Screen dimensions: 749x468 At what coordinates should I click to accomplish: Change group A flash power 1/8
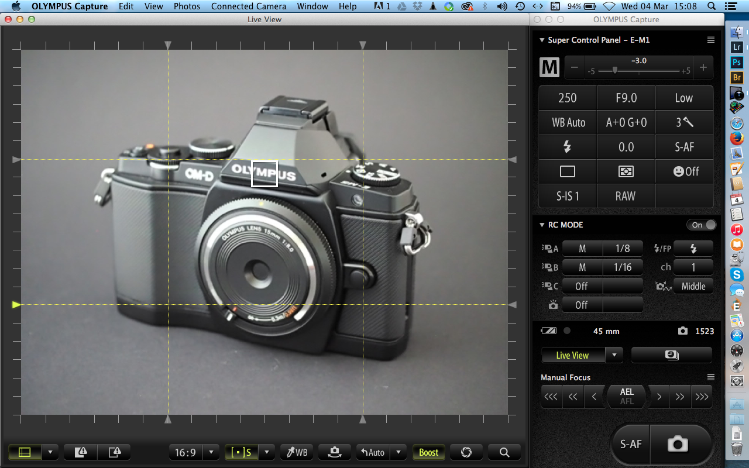(623, 249)
